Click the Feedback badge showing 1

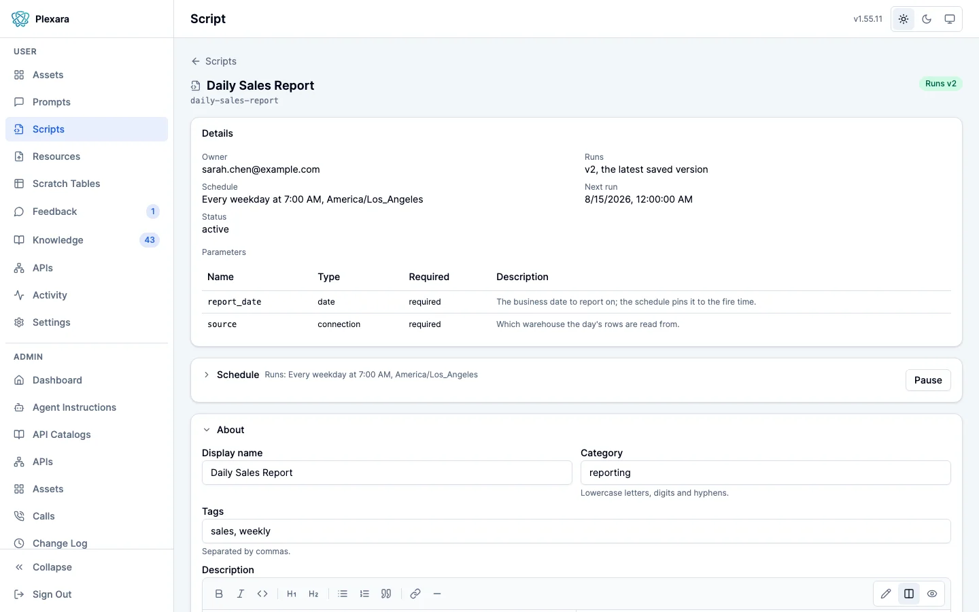tap(153, 211)
